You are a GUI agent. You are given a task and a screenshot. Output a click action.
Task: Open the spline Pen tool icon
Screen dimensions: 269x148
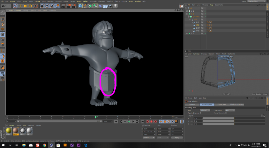tap(85, 6)
